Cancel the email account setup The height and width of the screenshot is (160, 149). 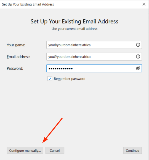55,150
